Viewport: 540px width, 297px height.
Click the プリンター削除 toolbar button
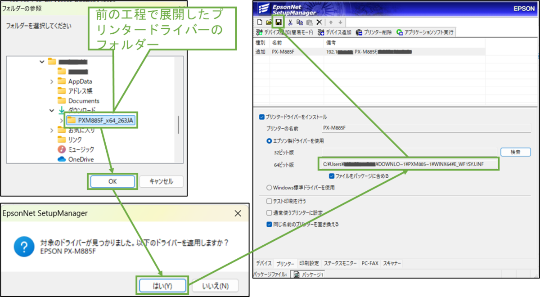(373, 32)
